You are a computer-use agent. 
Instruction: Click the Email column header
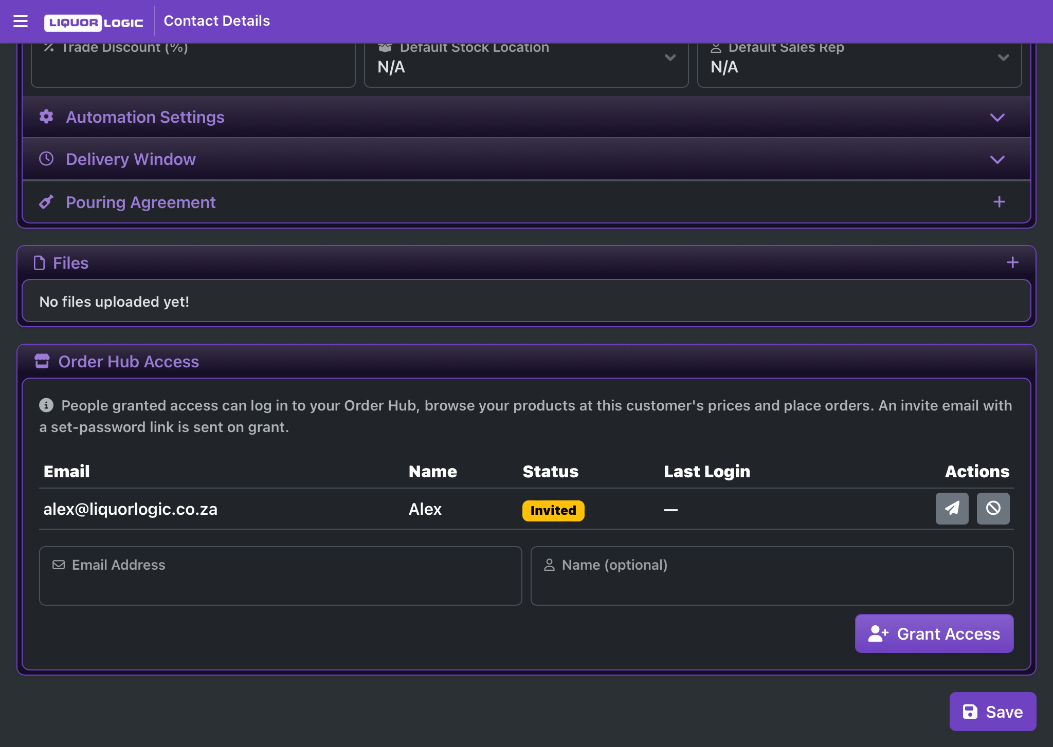click(67, 472)
